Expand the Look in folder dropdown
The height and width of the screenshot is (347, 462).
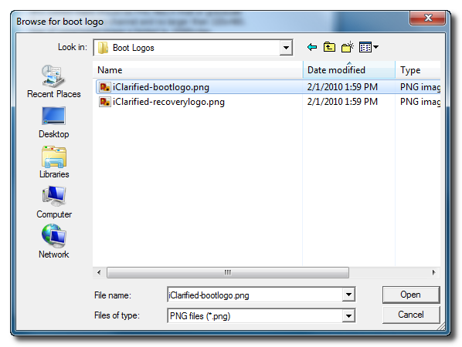coord(286,48)
